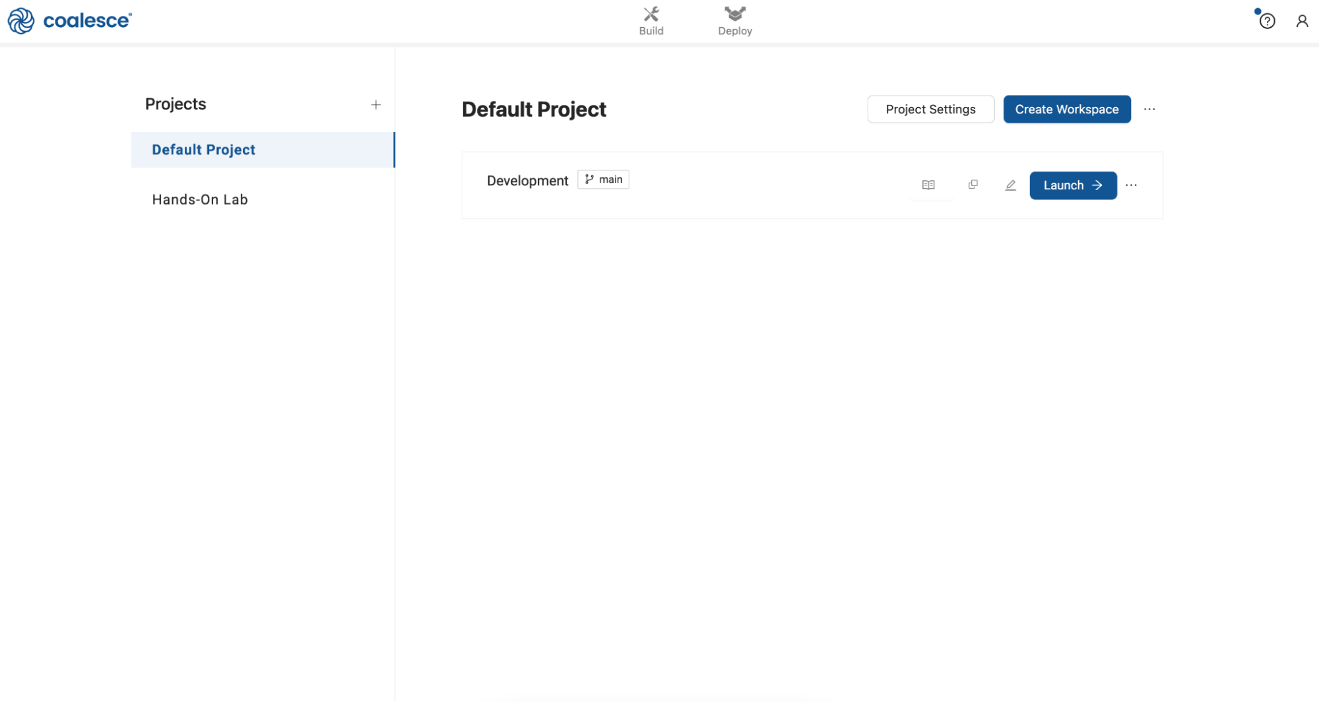1319x702 pixels.
Task: Open the Build view
Action: (x=651, y=20)
